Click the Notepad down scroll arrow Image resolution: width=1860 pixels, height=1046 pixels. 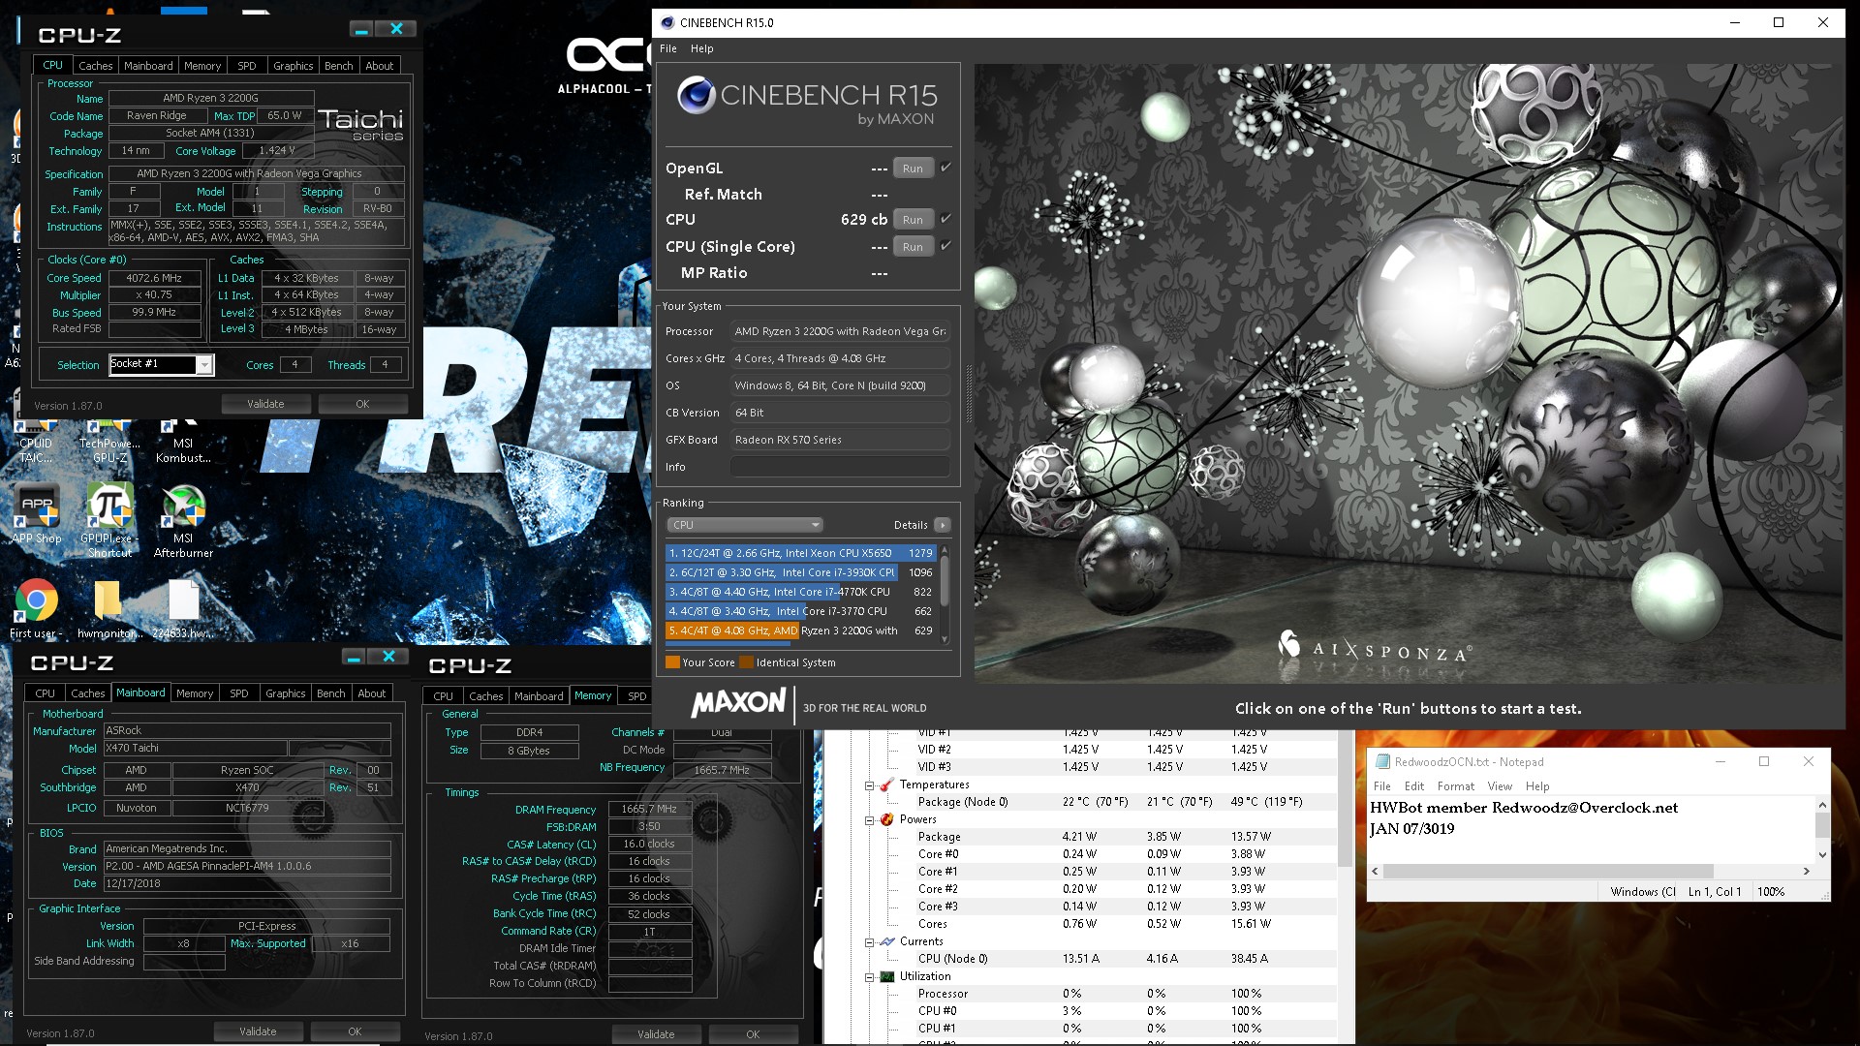(1822, 854)
